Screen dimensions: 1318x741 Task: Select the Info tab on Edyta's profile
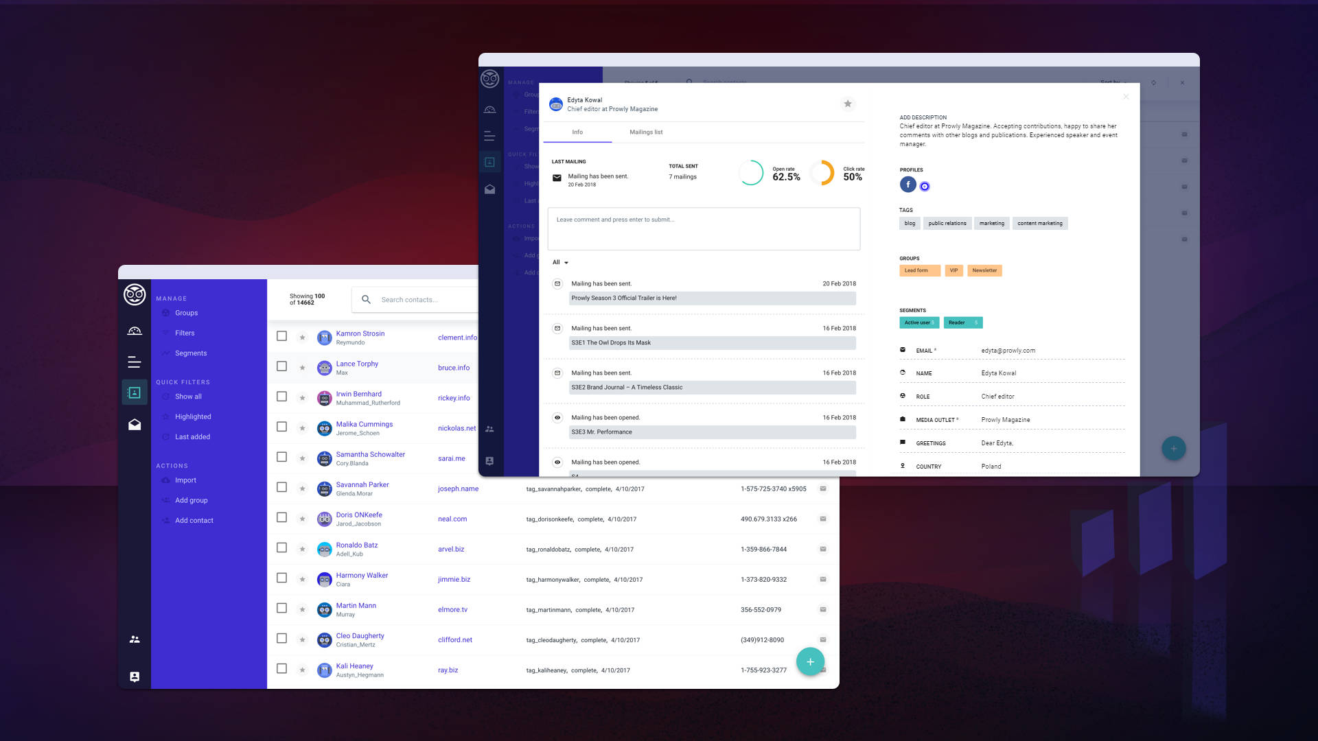(x=577, y=132)
